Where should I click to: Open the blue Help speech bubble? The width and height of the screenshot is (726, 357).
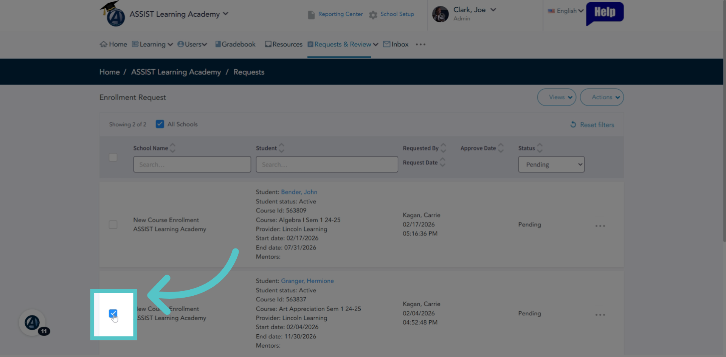coord(605,14)
